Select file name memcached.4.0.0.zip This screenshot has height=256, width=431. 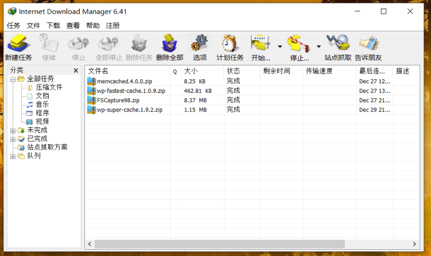tap(125, 82)
